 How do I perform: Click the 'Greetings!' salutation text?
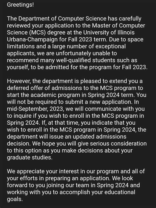point(20,5)
